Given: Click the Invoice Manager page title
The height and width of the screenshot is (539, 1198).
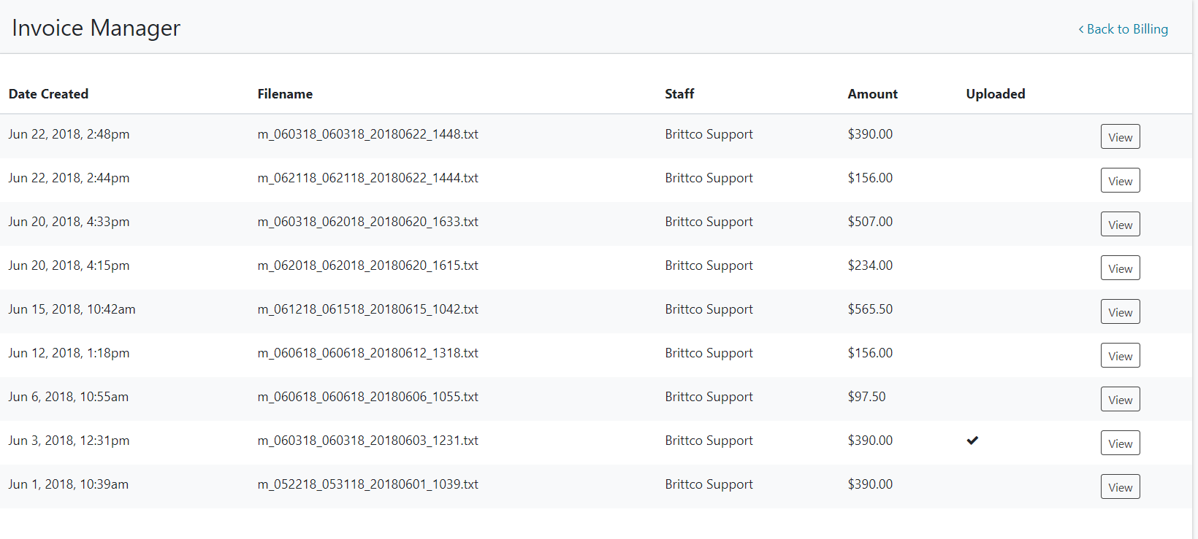Looking at the screenshot, I should click(96, 28).
